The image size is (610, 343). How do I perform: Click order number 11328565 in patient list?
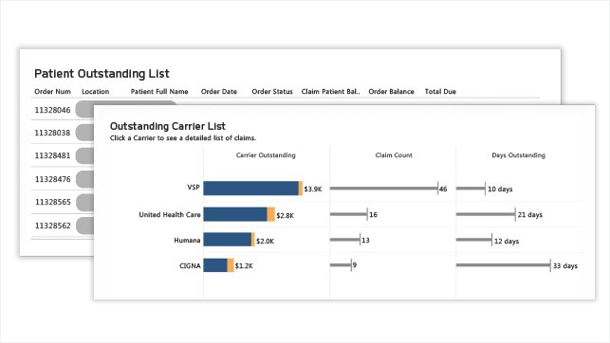click(x=52, y=202)
